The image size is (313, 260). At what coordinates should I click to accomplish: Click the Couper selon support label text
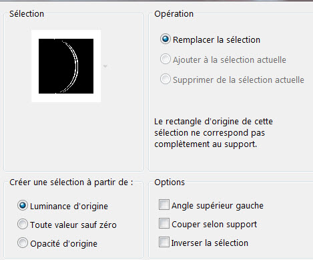(214, 224)
